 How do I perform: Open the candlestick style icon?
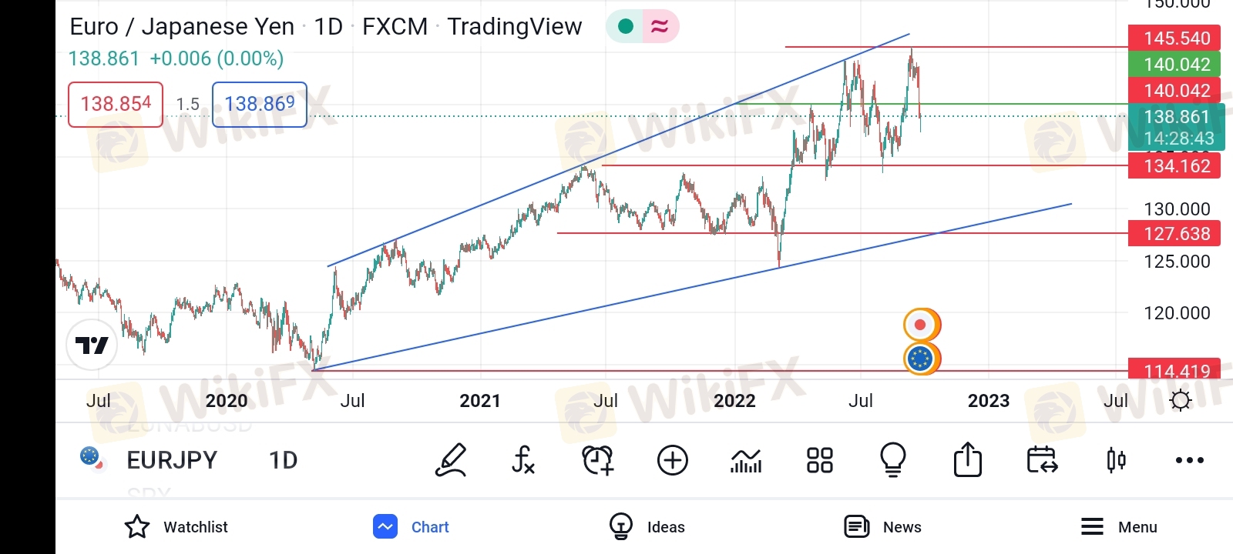click(1116, 460)
